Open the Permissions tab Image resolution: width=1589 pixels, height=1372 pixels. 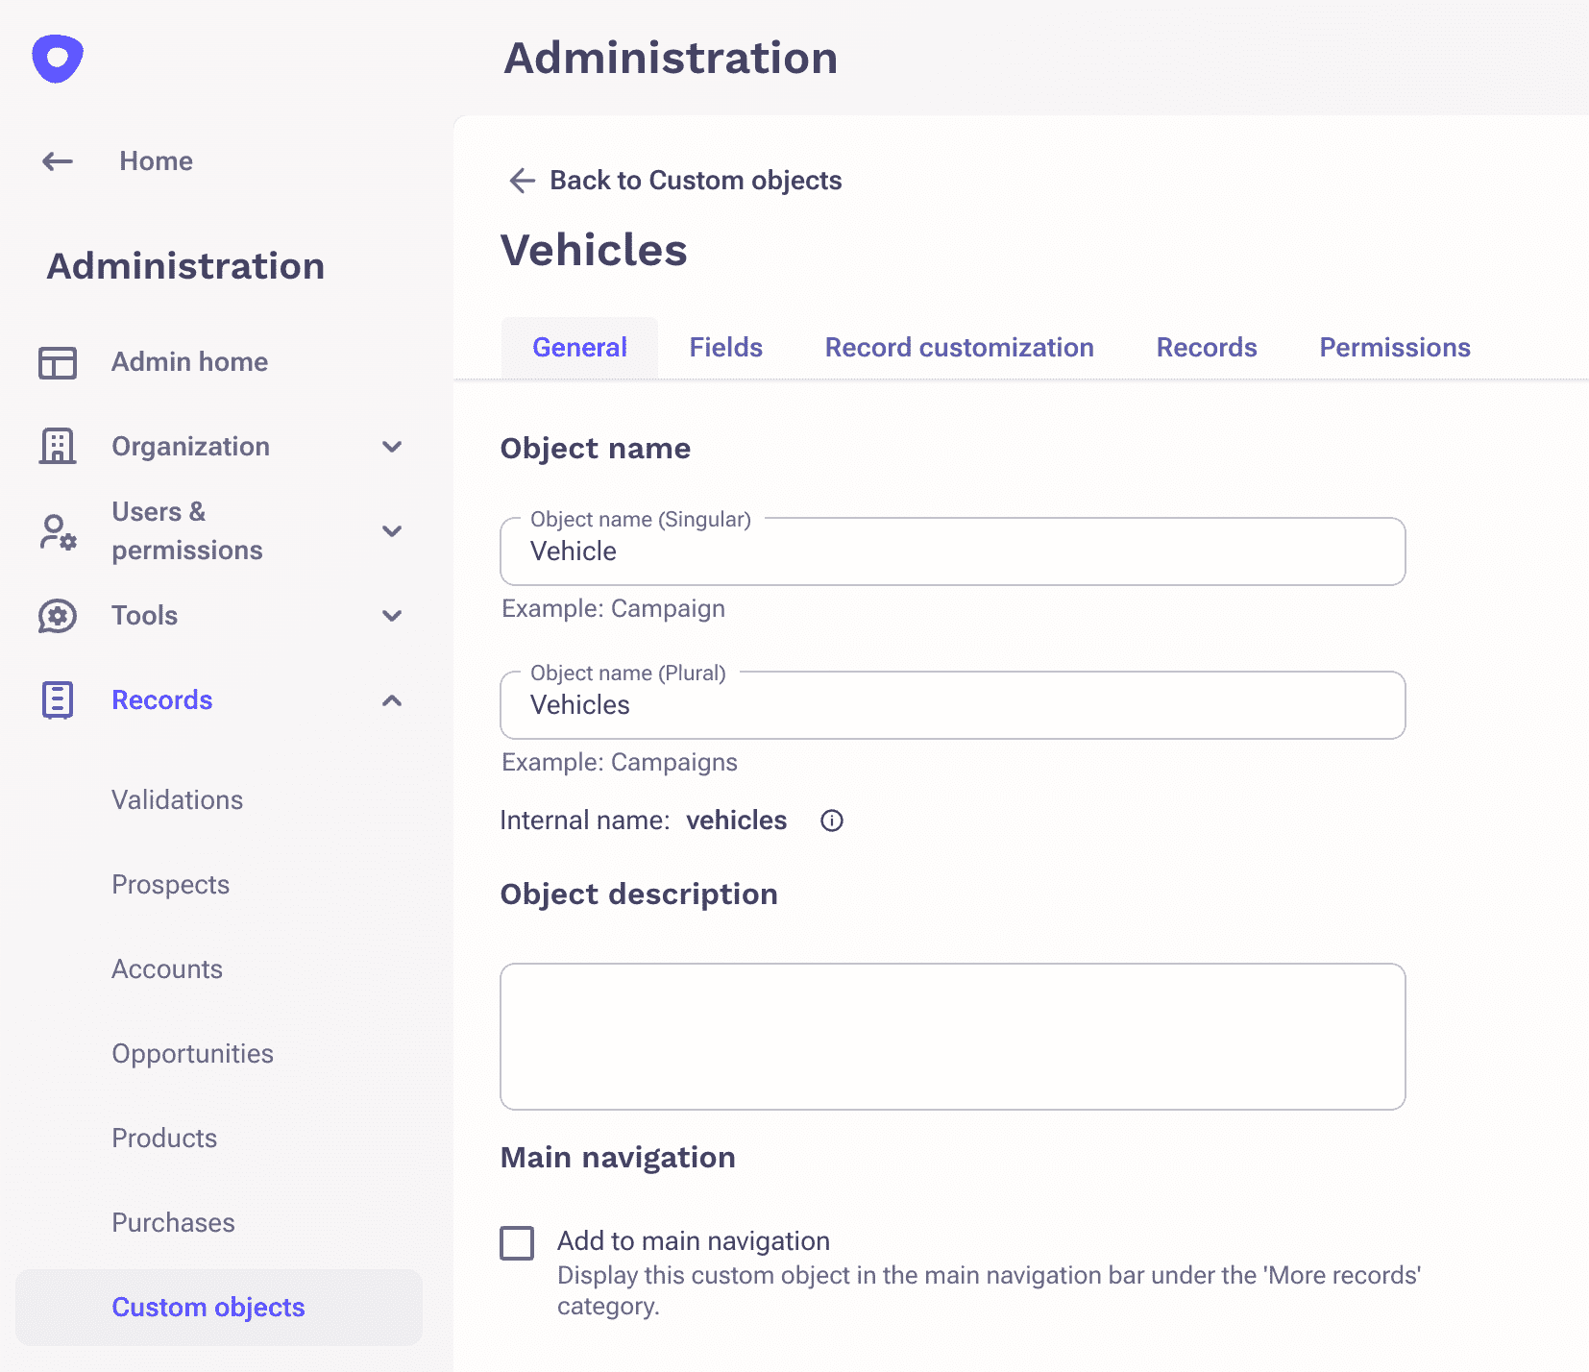1394,347
